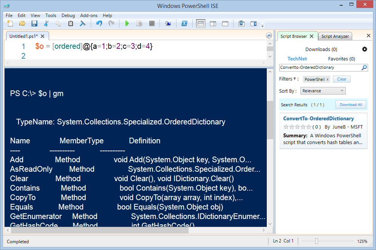Expand the Filters dropdown arrow
The image size is (376, 250).
[x=294, y=79]
